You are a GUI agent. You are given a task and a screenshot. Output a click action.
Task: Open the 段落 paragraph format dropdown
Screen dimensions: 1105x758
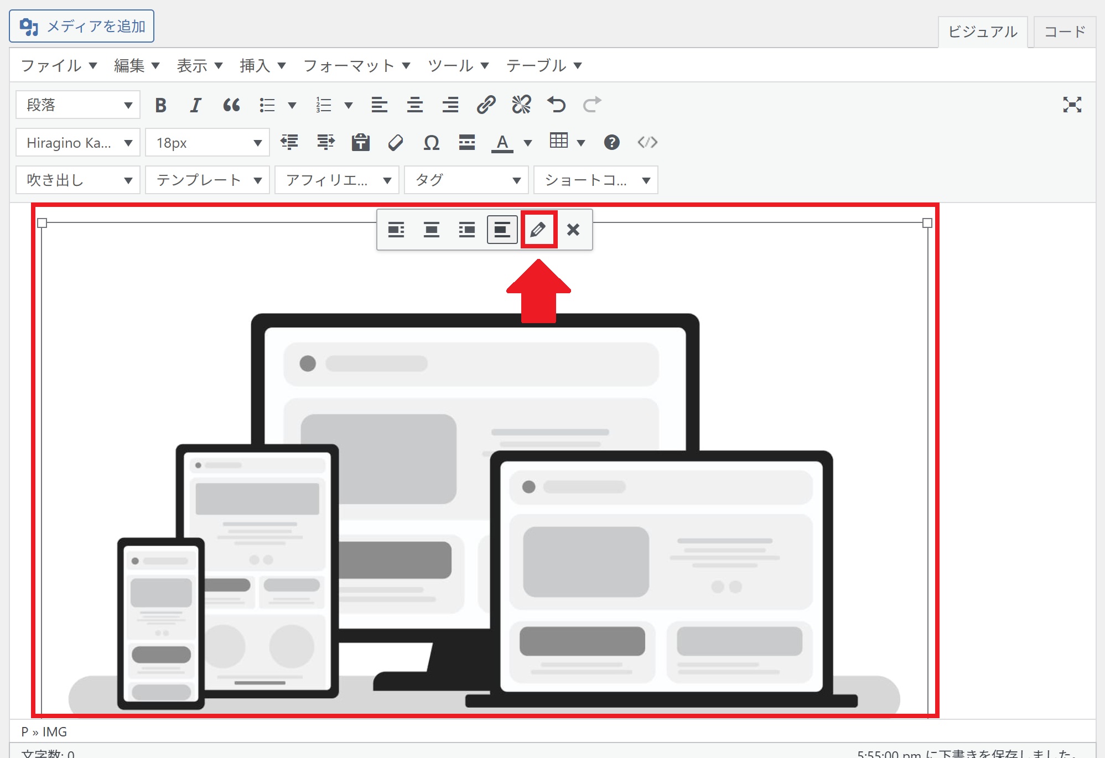click(78, 105)
